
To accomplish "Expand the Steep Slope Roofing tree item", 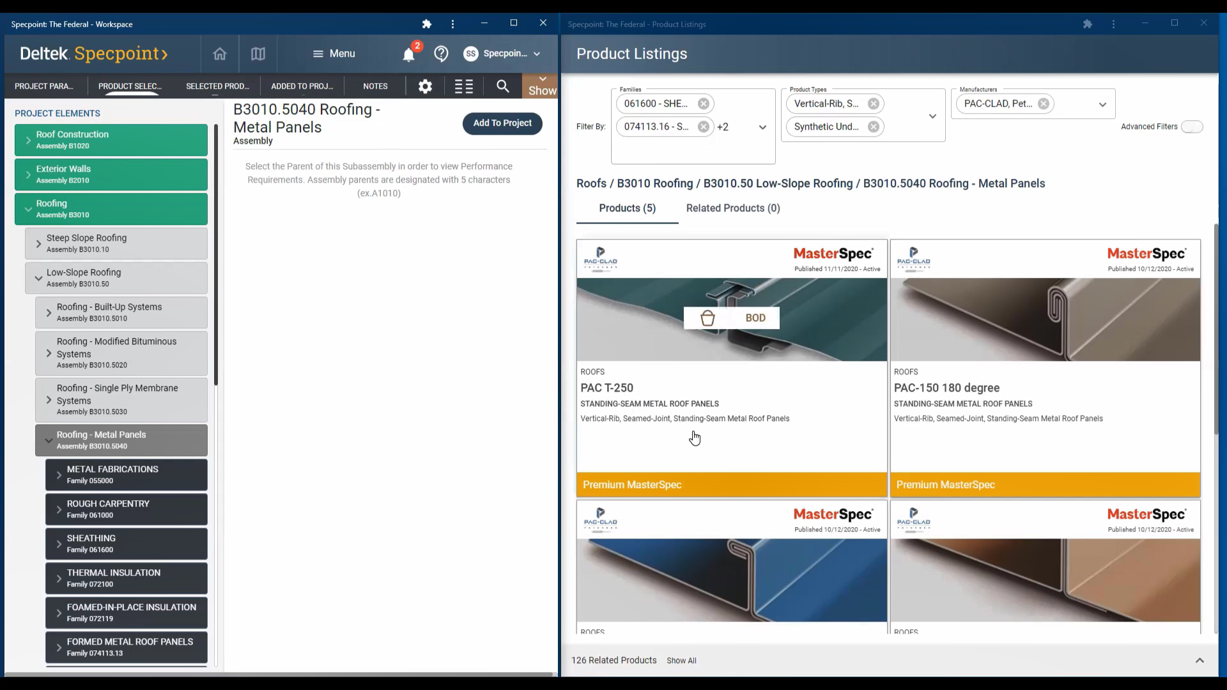I will (38, 243).
